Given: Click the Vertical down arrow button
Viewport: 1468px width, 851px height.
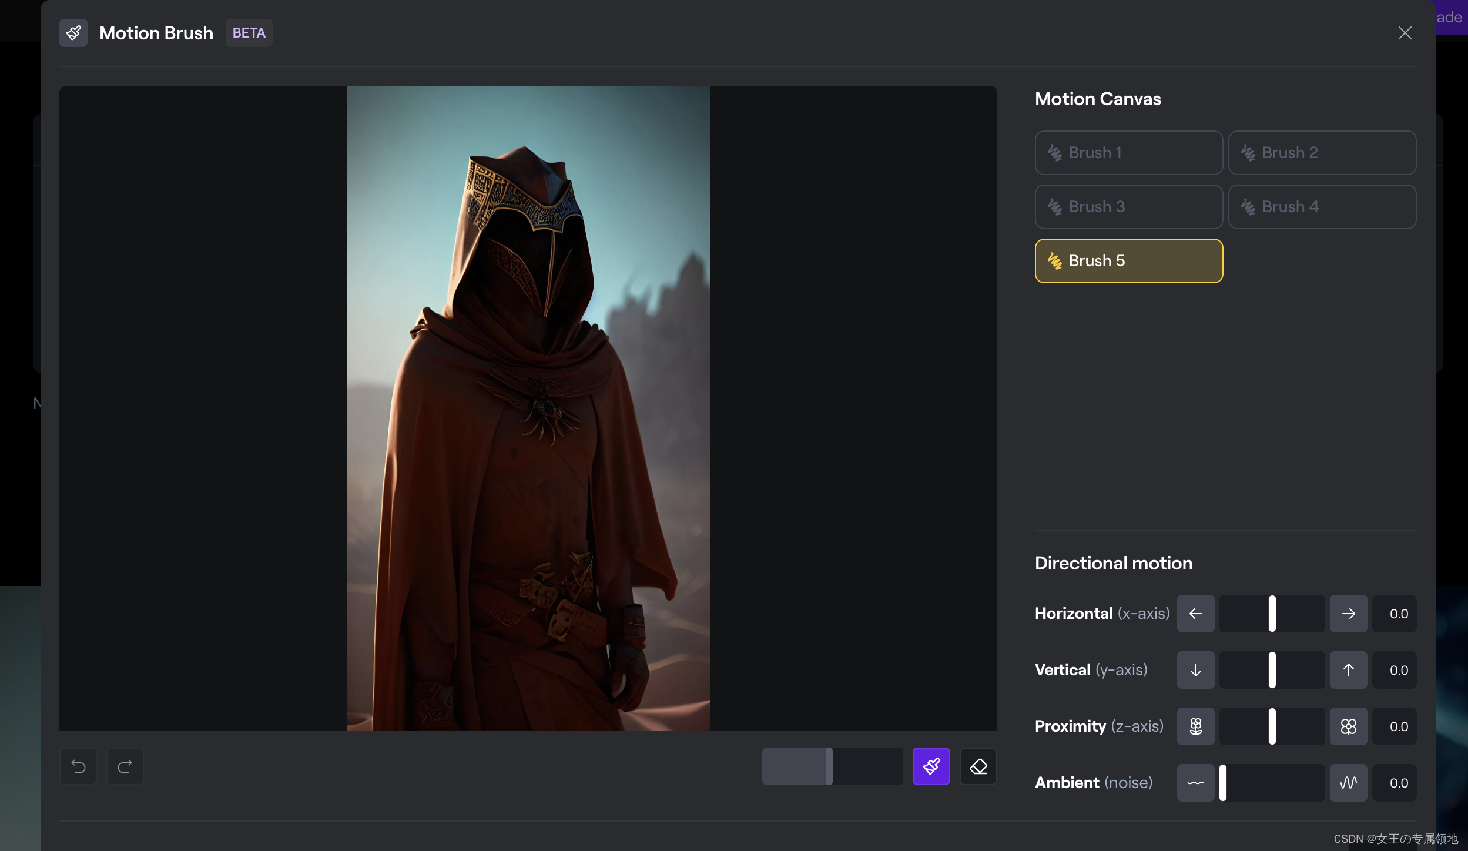Looking at the screenshot, I should coord(1195,670).
